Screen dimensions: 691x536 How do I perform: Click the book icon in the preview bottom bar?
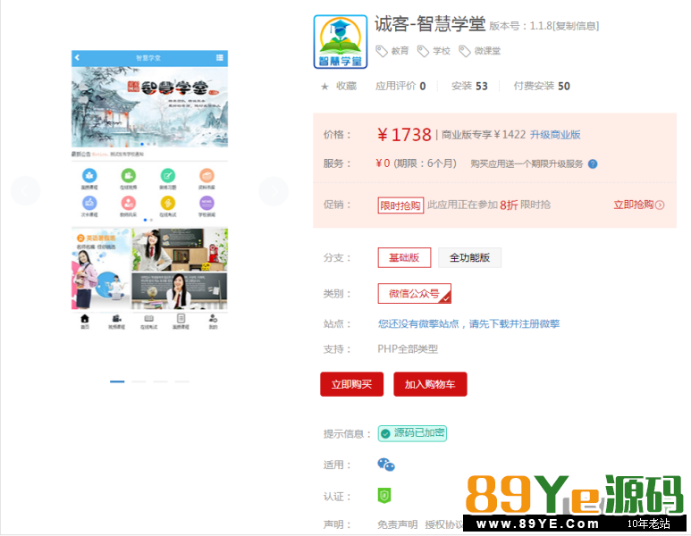click(x=149, y=318)
